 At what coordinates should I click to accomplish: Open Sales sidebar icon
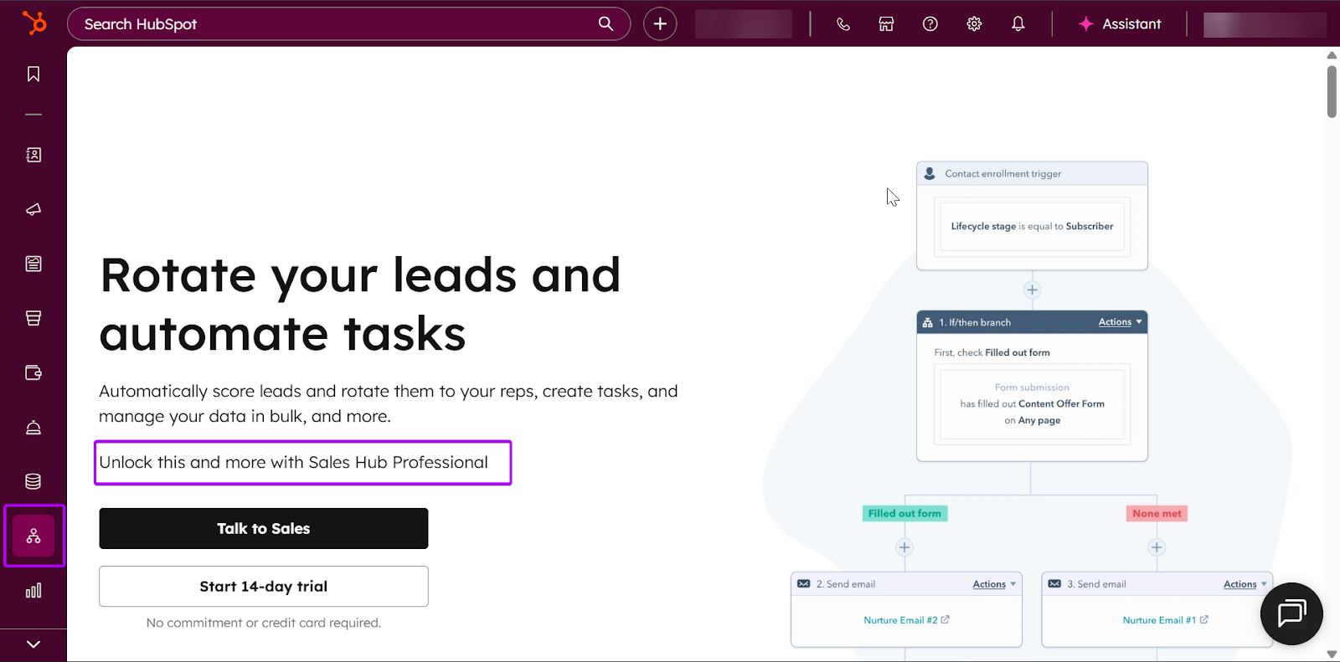[33, 318]
